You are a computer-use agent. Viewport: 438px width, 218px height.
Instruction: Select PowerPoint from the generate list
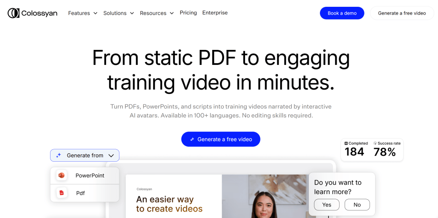pos(90,175)
